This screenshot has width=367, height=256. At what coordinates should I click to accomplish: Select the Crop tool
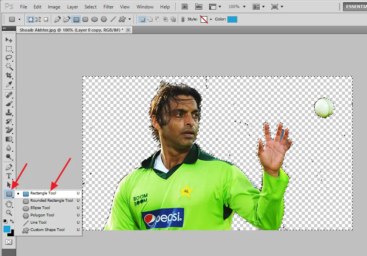[x=9, y=75]
